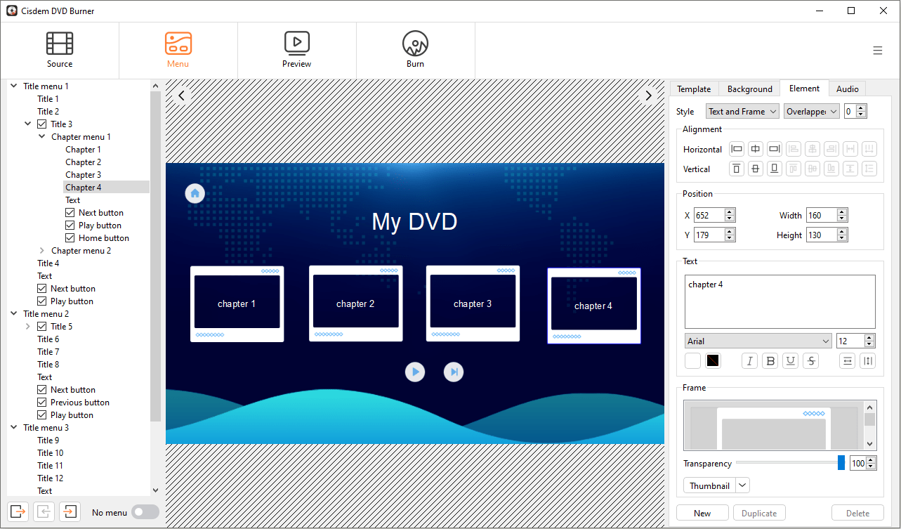Viewport: 901px width, 529px height.
Task: Align element to horizontal center
Action: (x=756, y=149)
